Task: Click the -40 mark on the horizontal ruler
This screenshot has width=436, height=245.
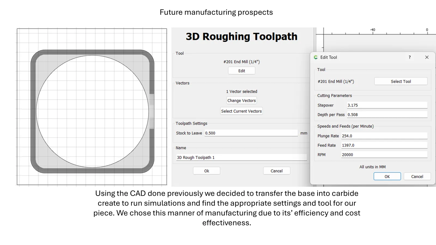Action: tap(373, 30)
